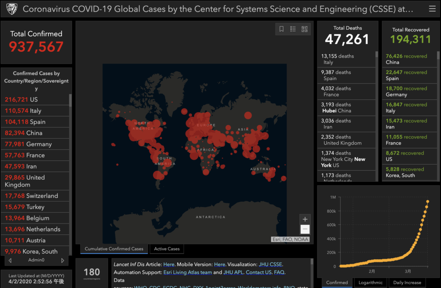Follow the JHU CSSE visualization link
The height and width of the screenshot is (288, 441).
[x=270, y=264]
